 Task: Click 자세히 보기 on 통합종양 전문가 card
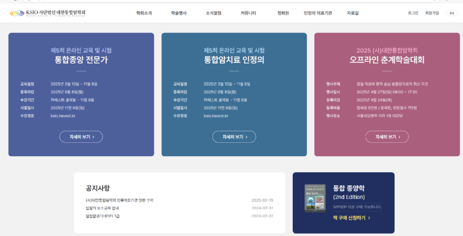pyautogui.click(x=81, y=137)
